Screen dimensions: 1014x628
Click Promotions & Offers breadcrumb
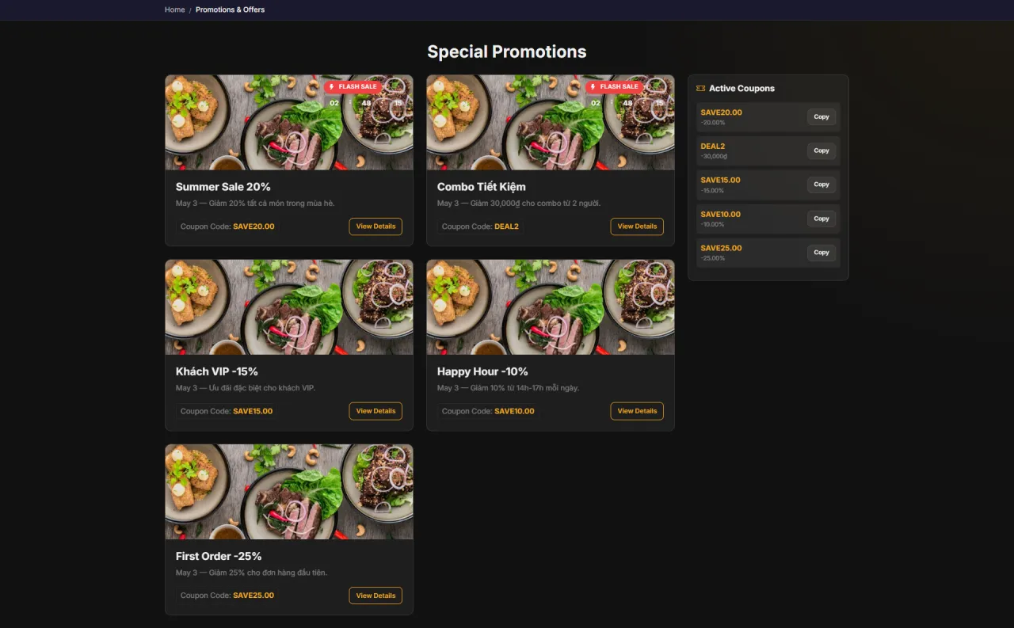click(x=231, y=10)
